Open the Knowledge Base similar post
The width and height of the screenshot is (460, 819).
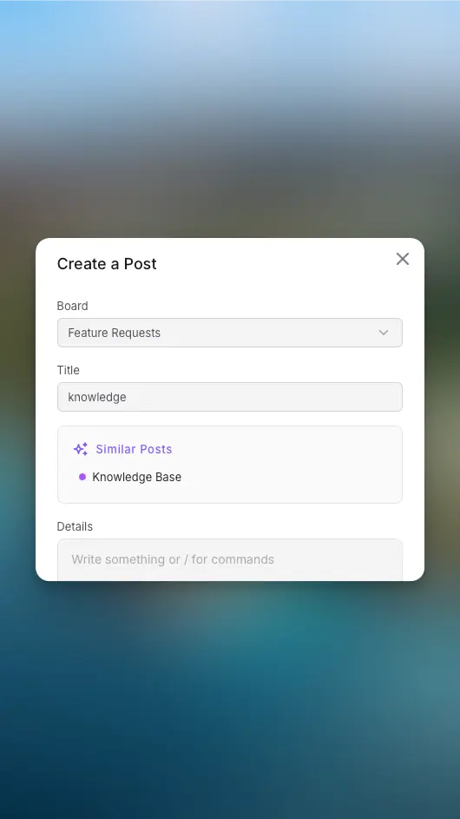pos(137,477)
